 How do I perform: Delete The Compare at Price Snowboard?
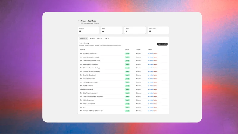click(155, 71)
